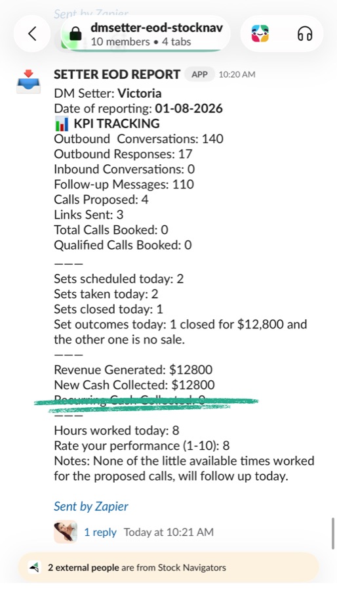Tap the back arrow button

pyautogui.click(x=32, y=33)
